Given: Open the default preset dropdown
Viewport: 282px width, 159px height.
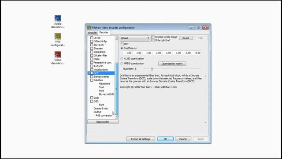Looking at the screenshot, I should pyautogui.click(x=135, y=38).
